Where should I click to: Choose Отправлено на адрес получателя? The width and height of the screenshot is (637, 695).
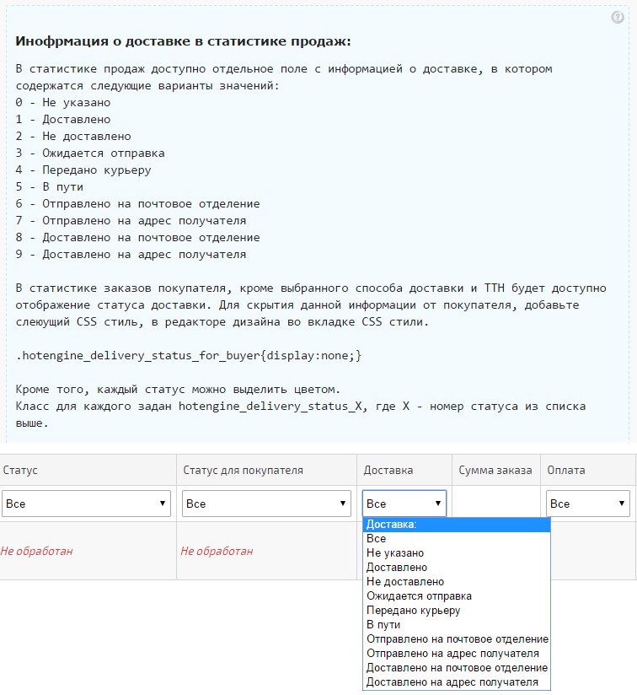tap(452, 653)
